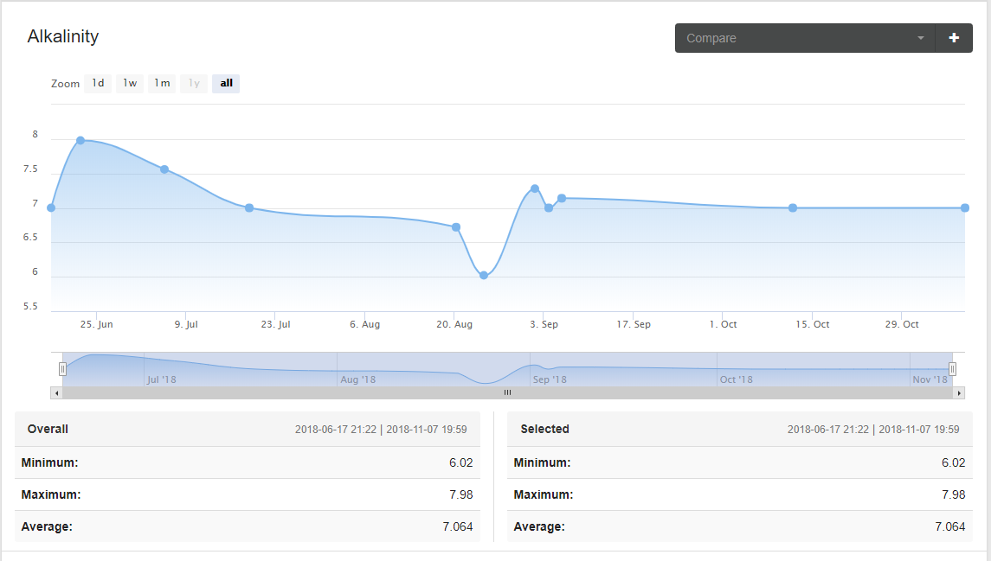This screenshot has width=991, height=561.
Task: Set zoom range to 1d
Action: click(98, 83)
